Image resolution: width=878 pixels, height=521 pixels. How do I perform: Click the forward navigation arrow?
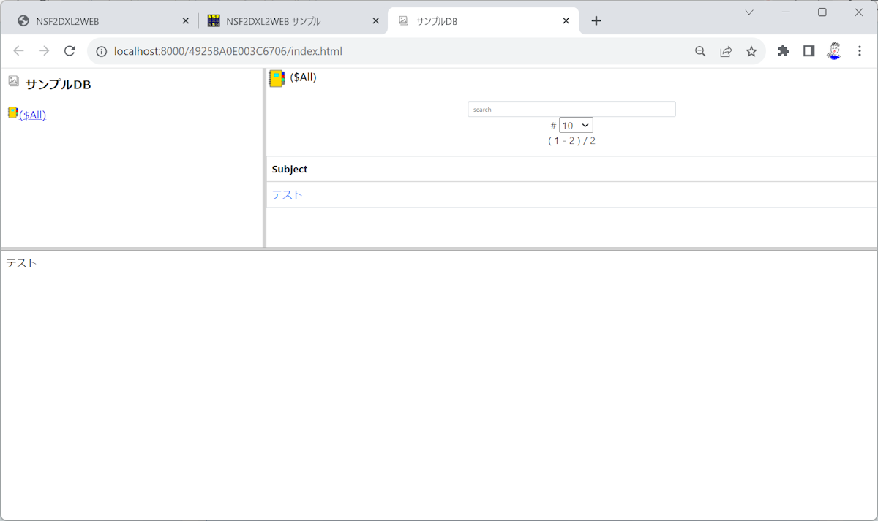point(44,51)
